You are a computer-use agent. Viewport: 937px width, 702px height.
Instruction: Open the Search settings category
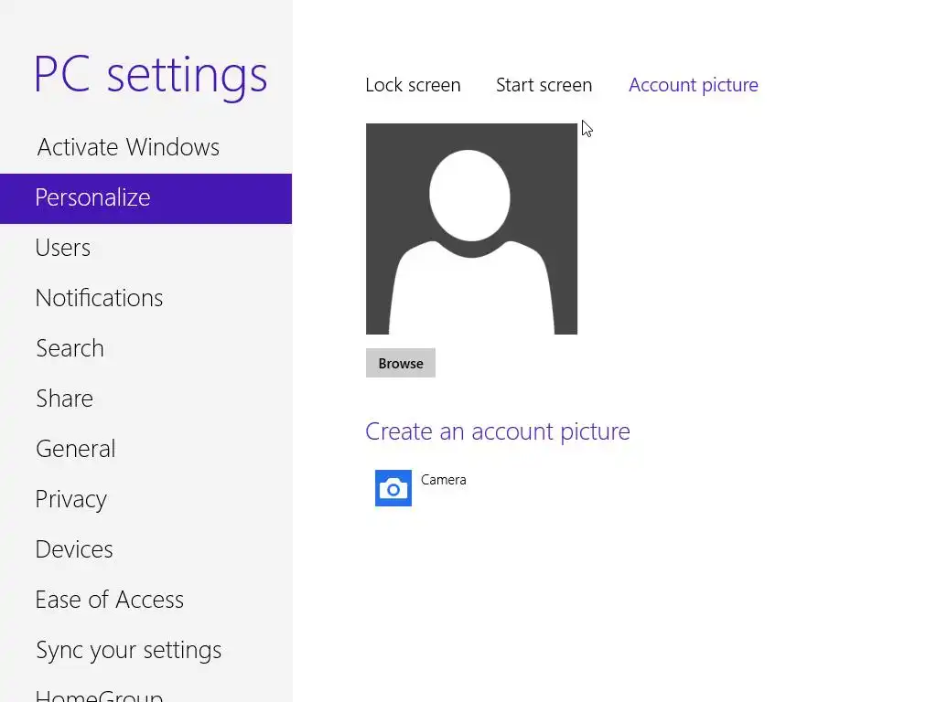point(70,348)
